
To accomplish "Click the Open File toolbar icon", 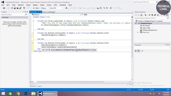I will click(x=15, y=8).
